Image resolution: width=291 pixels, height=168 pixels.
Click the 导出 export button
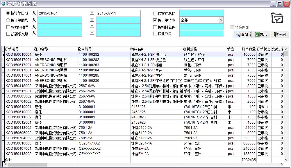[x=261, y=35]
